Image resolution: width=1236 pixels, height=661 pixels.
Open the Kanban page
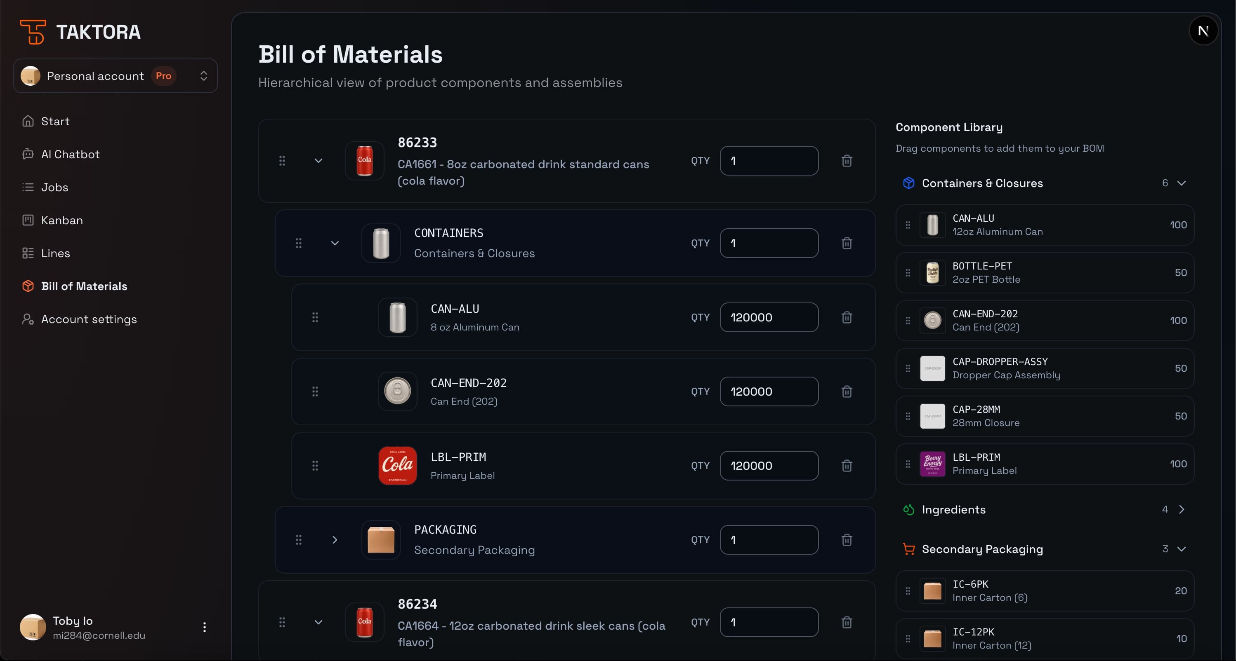click(x=62, y=220)
